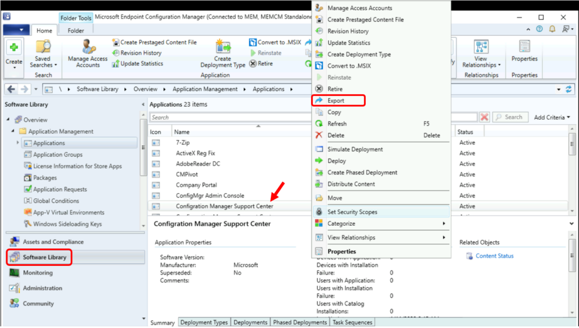
Task: Select License Information for Store Apps
Action: 77,166
